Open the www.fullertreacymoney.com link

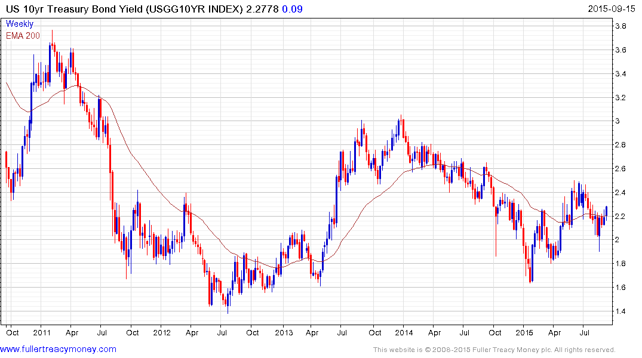[59, 349]
